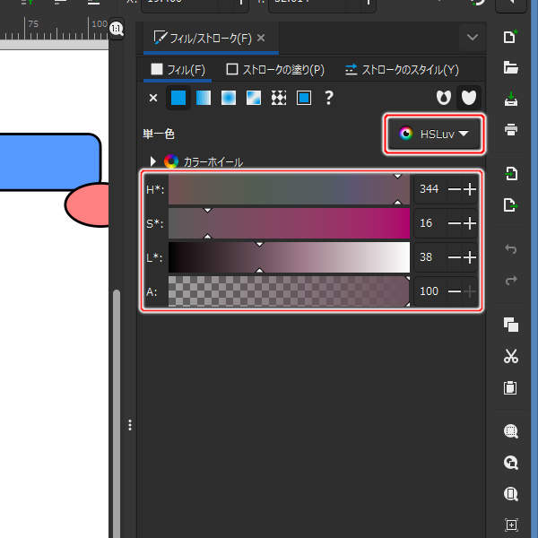
Task: Increase the H* value with plus button
Action: point(470,189)
